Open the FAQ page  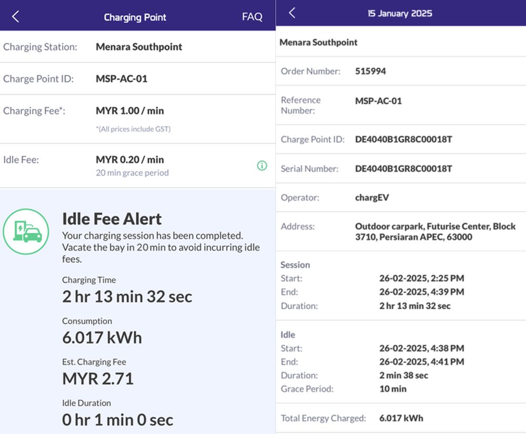[252, 17]
